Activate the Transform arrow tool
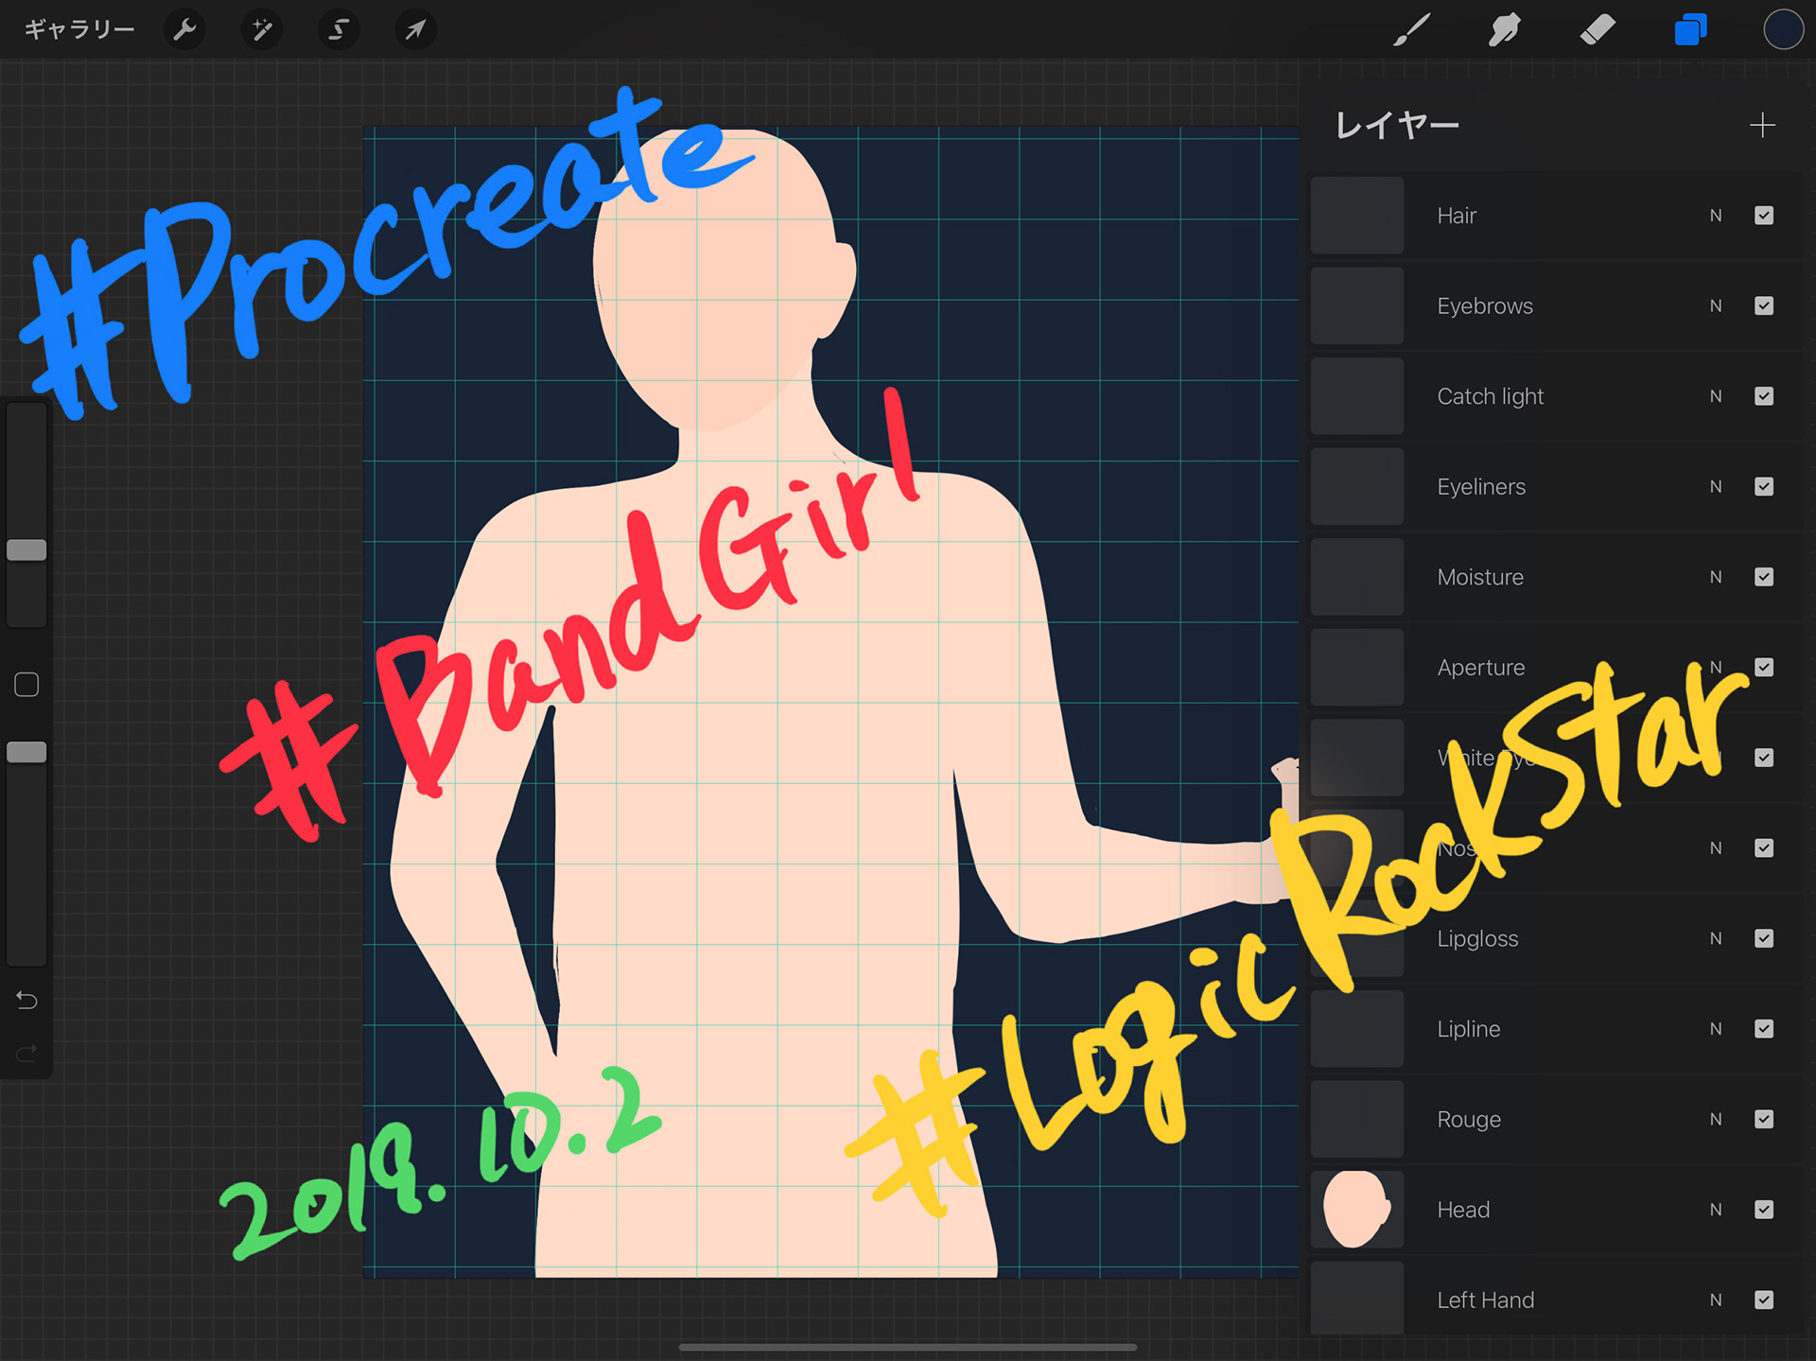 point(415,29)
